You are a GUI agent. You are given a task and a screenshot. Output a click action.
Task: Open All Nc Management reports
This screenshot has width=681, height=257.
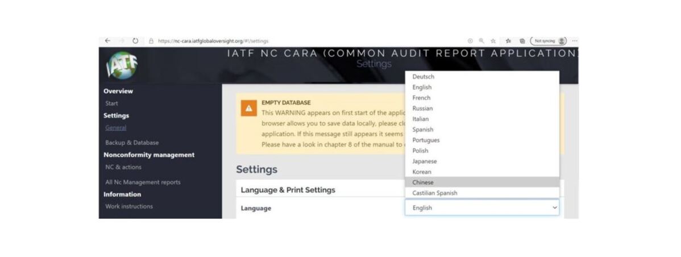143,183
